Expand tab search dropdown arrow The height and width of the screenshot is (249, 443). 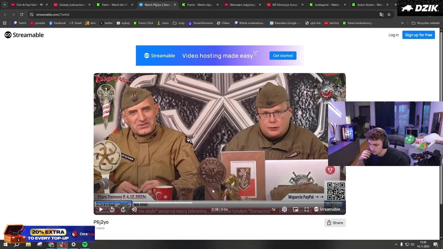(4, 5)
